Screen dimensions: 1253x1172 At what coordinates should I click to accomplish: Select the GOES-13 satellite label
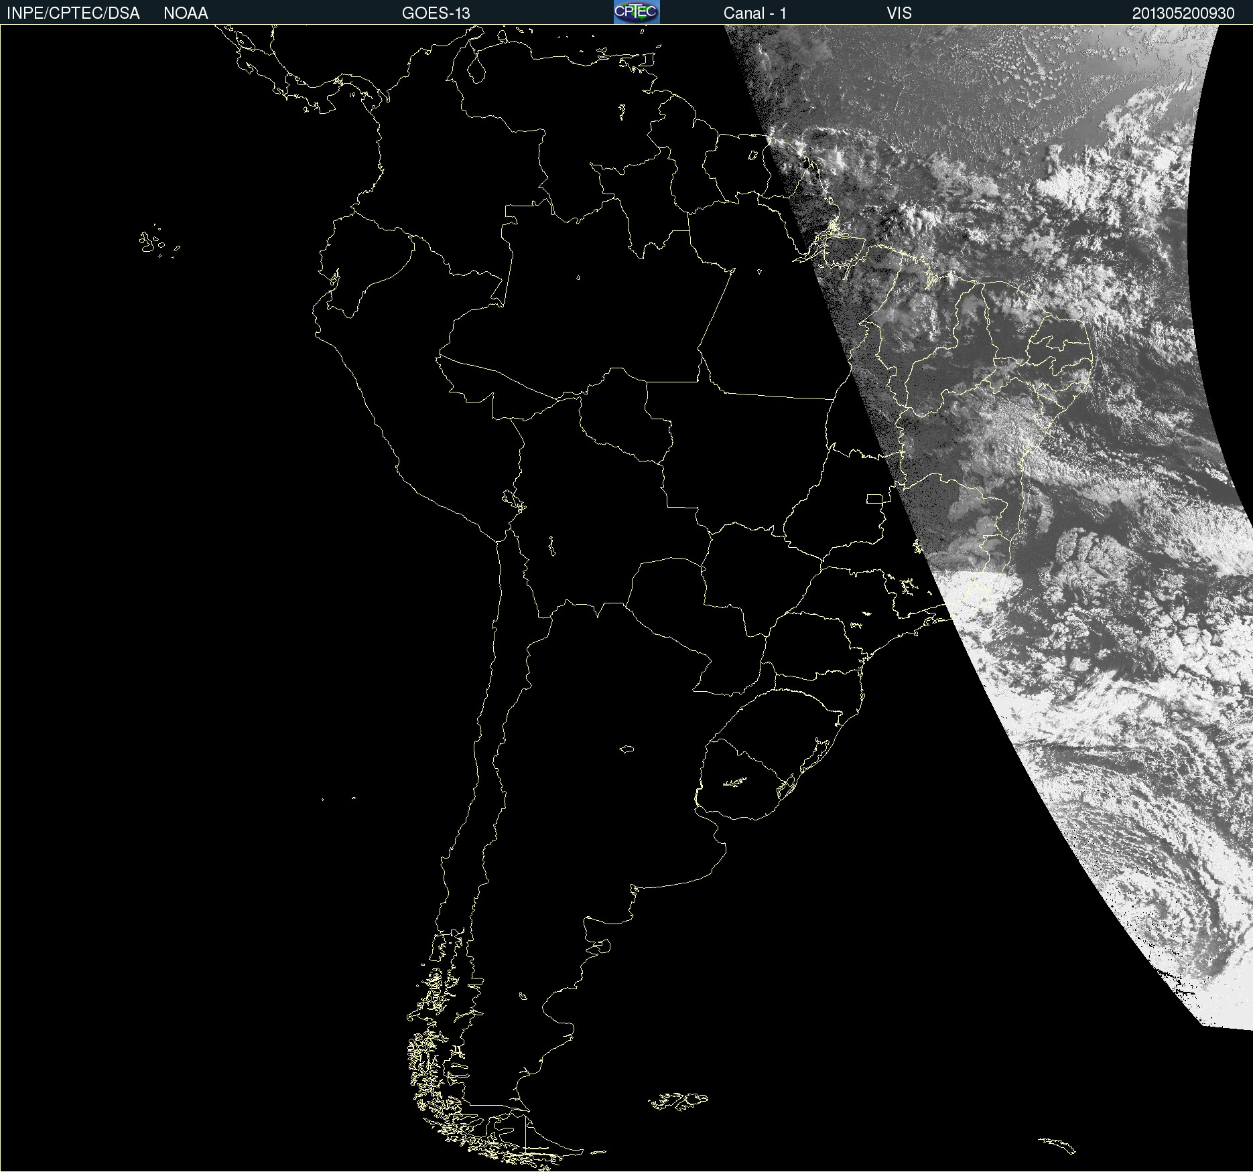(x=436, y=13)
